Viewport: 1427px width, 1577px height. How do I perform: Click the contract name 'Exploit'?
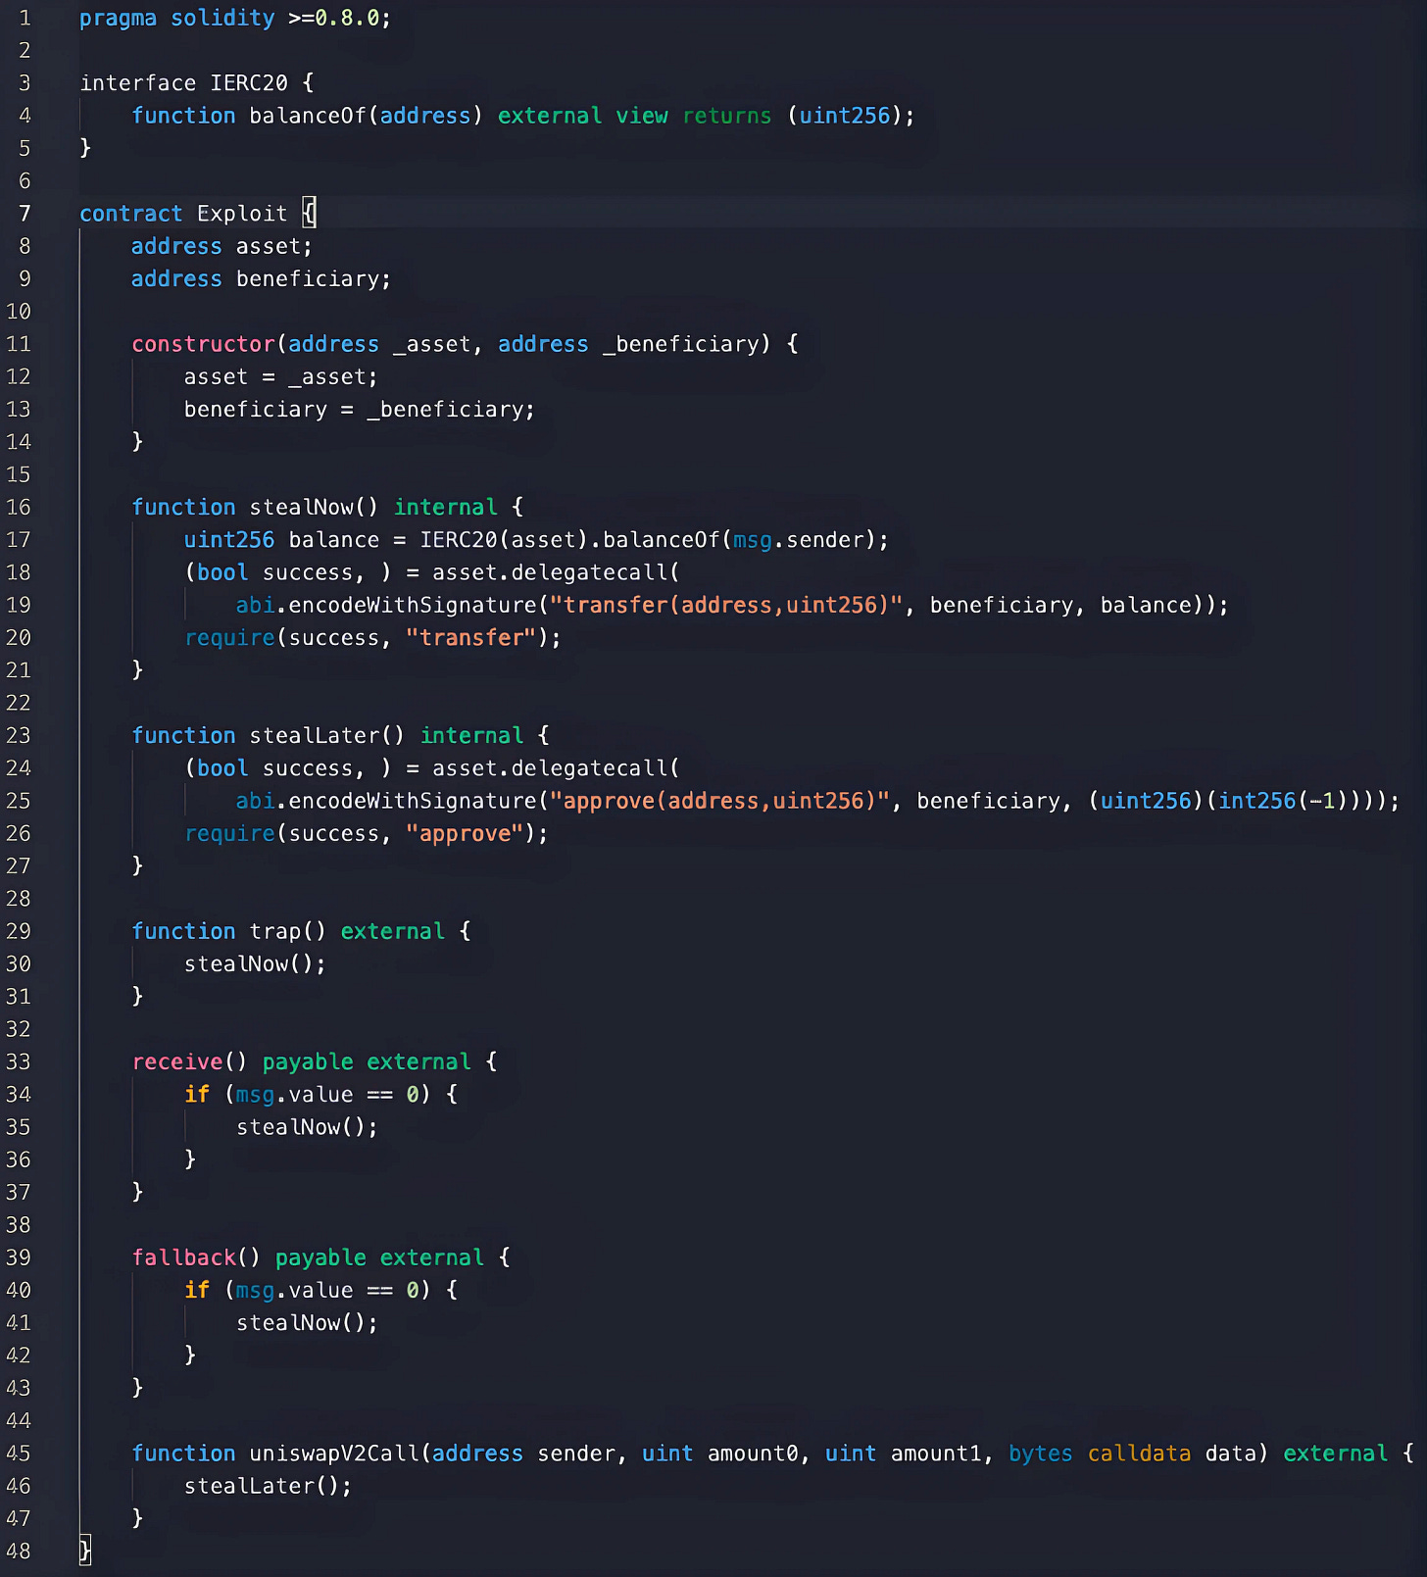[x=242, y=214]
